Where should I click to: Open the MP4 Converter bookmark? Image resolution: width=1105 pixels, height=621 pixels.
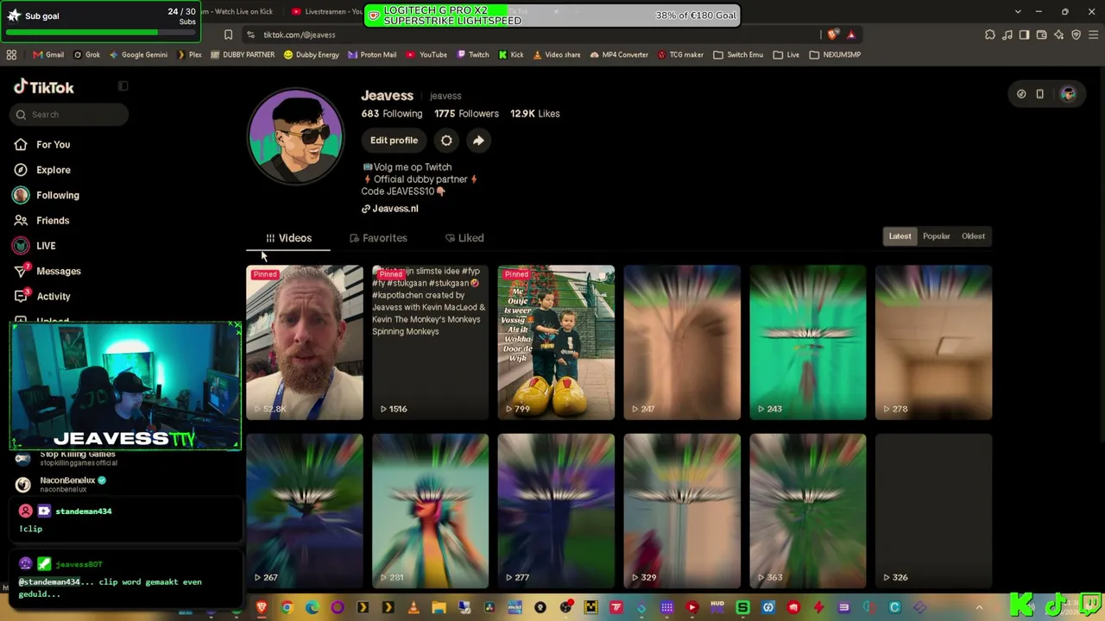click(x=618, y=54)
